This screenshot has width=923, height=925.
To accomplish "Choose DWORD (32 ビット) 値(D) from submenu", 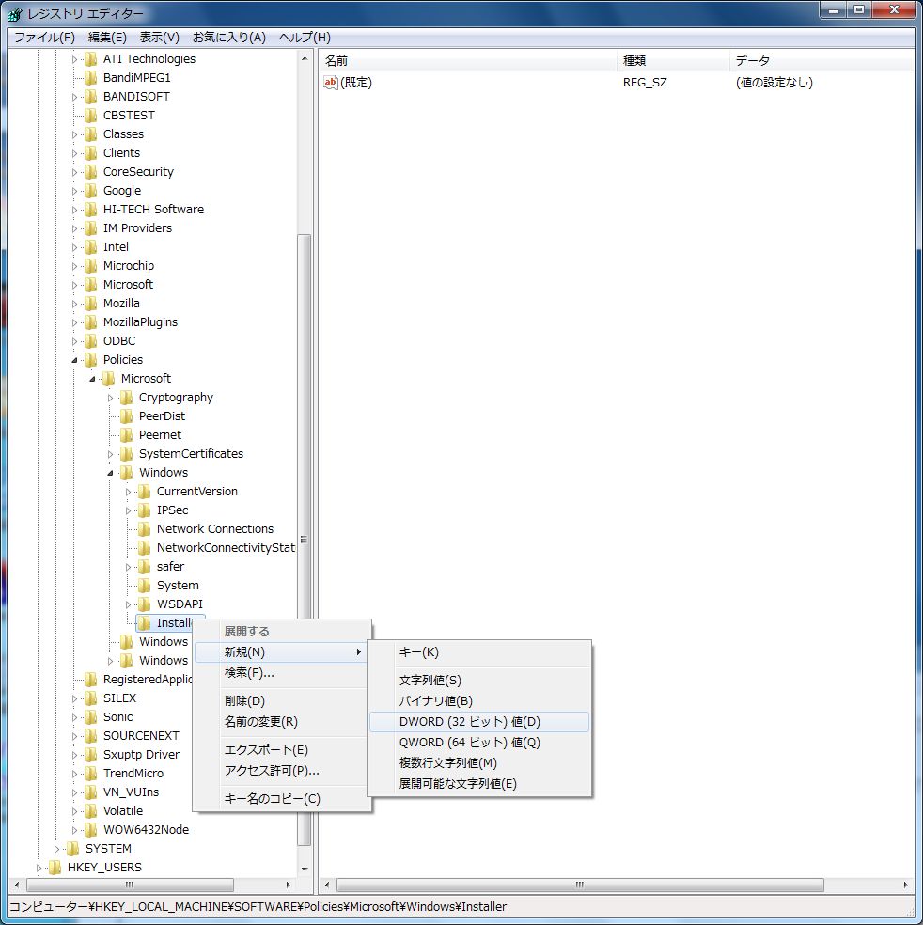I will pos(479,722).
